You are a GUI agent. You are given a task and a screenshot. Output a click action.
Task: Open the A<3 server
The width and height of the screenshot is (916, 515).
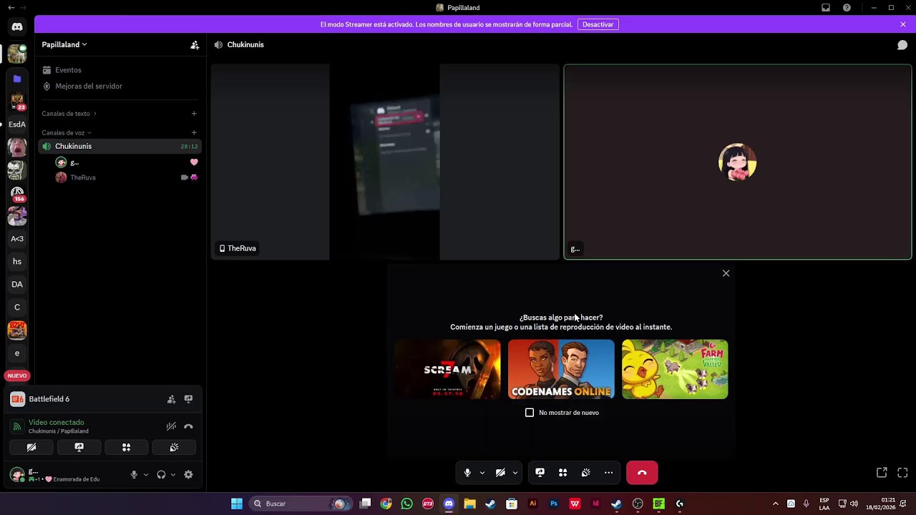point(17,239)
